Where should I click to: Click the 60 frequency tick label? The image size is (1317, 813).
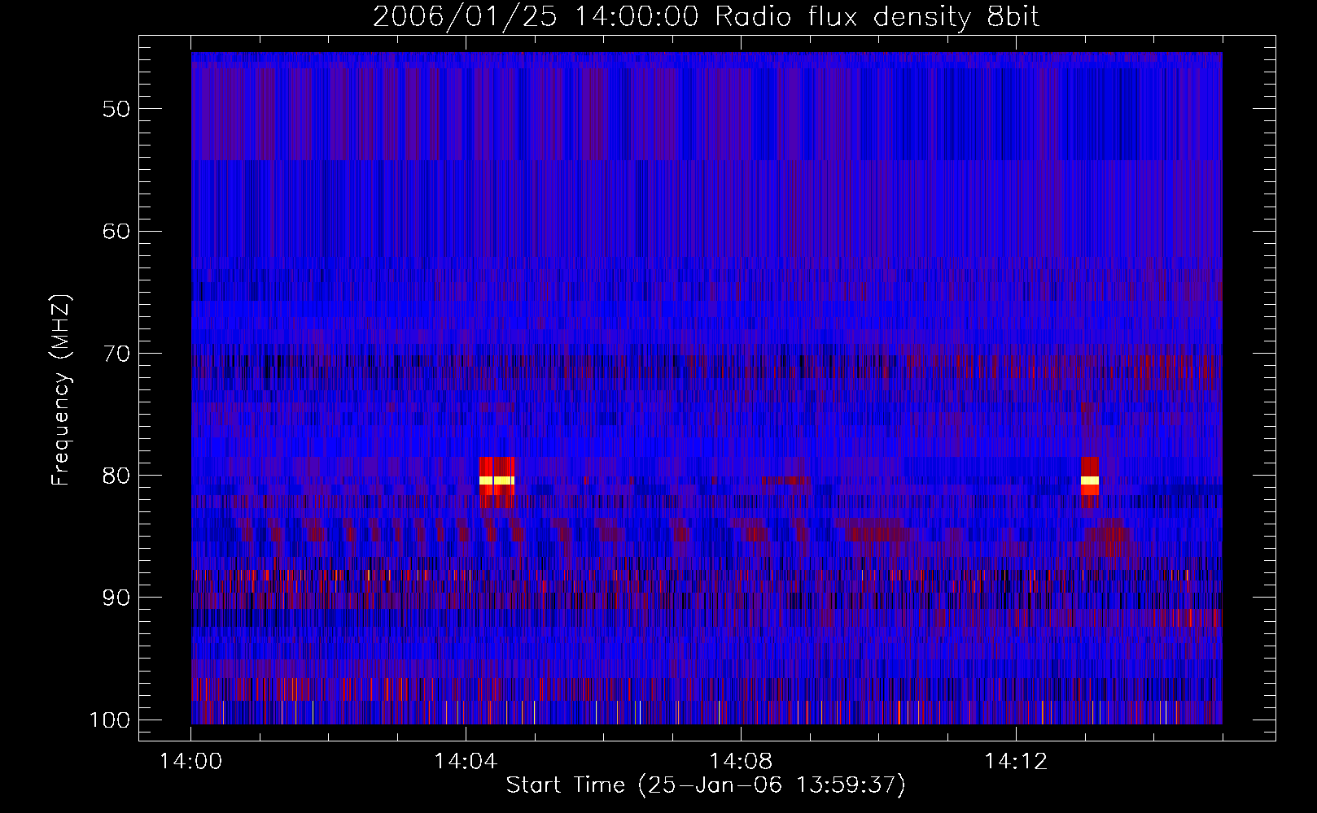pos(116,231)
